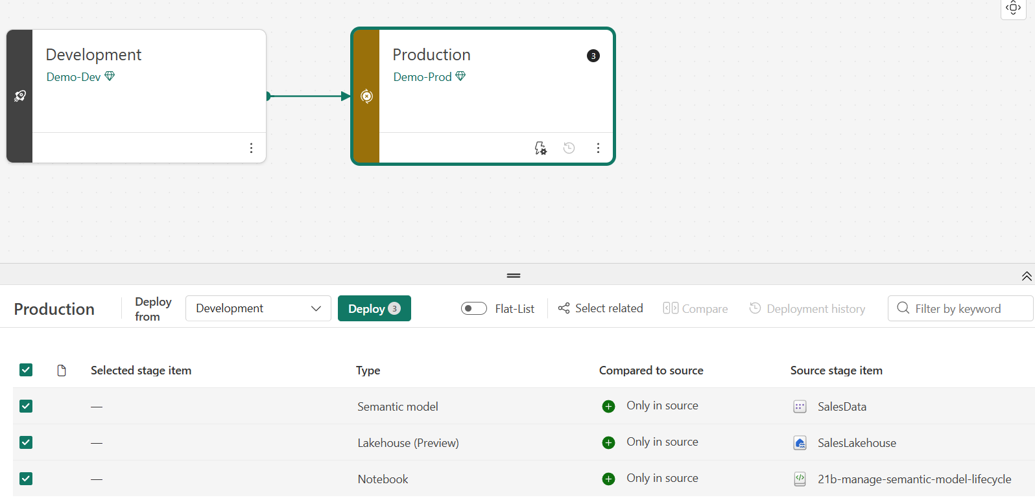Collapse the details pane with the double chevron
This screenshot has height=502, width=1035.
point(1027,276)
